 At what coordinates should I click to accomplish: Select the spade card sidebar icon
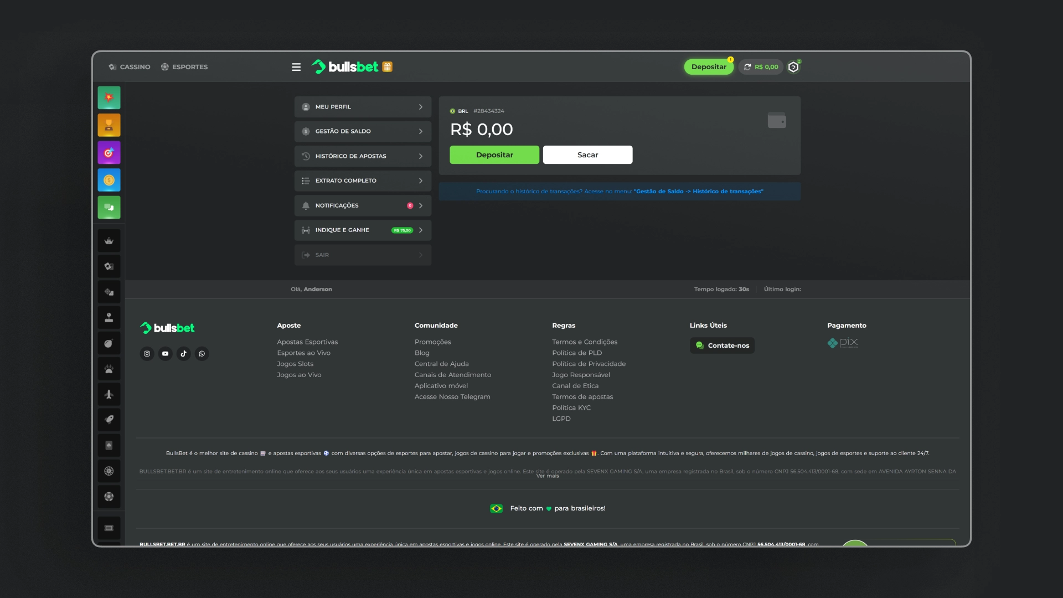[x=109, y=445]
